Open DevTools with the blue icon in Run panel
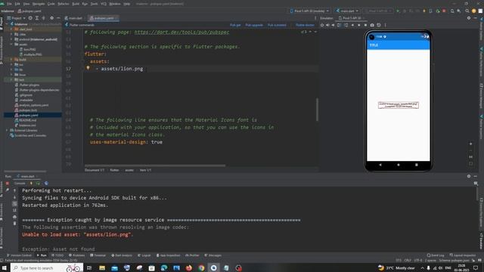484x272 pixels. click(x=46, y=183)
